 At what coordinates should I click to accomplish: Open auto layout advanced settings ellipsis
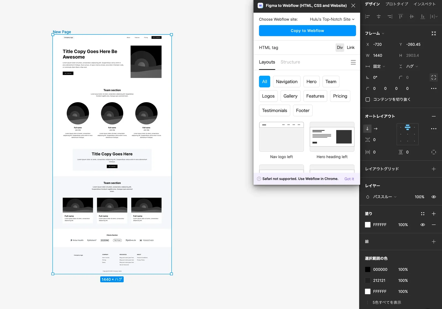tap(434, 129)
